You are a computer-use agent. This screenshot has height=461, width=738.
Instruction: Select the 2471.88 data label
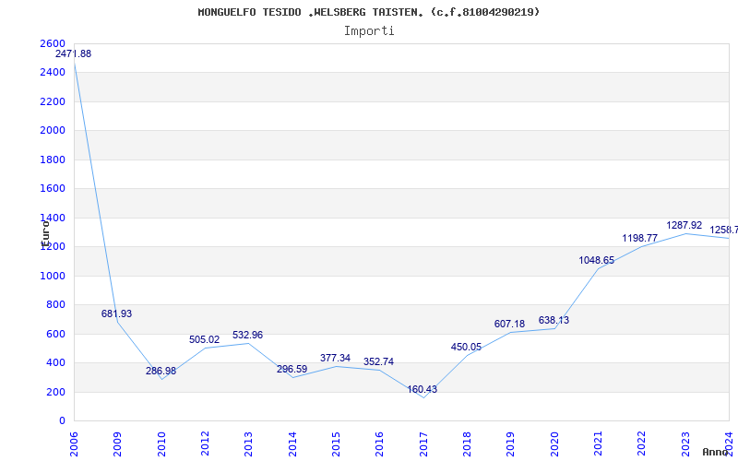(x=74, y=53)
